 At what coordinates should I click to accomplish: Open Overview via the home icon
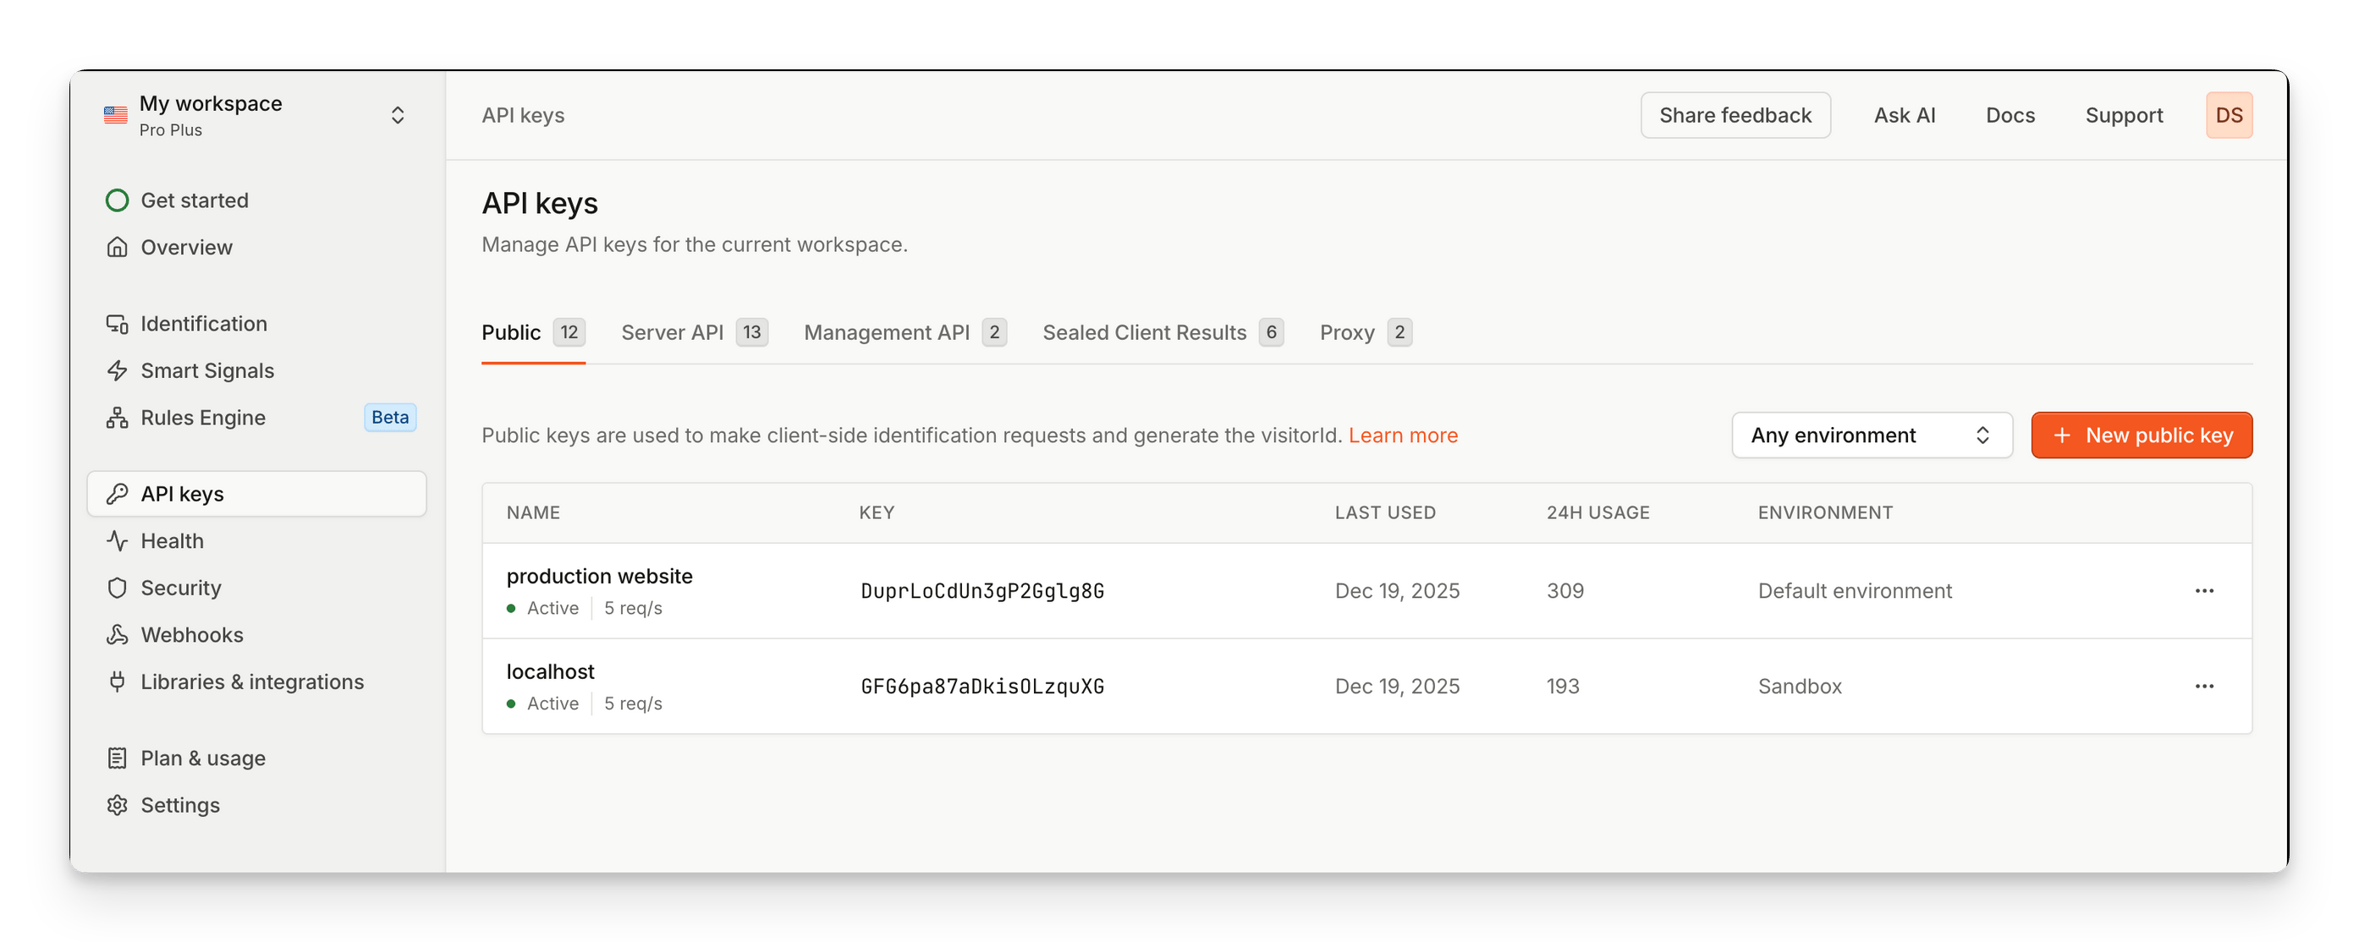tap(118, 247)
